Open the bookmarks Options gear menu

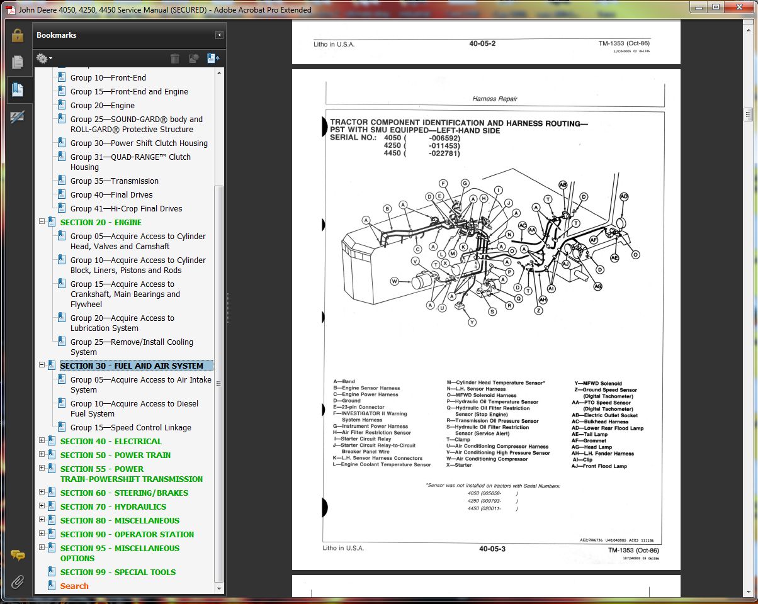tap(44, 59)
